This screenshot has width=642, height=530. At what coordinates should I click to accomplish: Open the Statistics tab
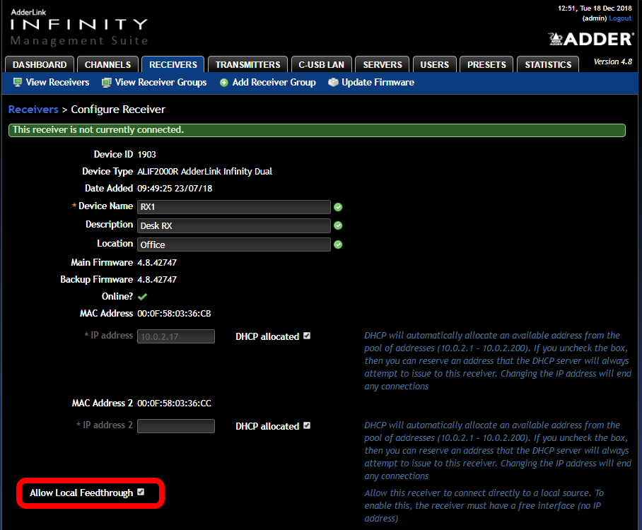(x=548, y=65)
